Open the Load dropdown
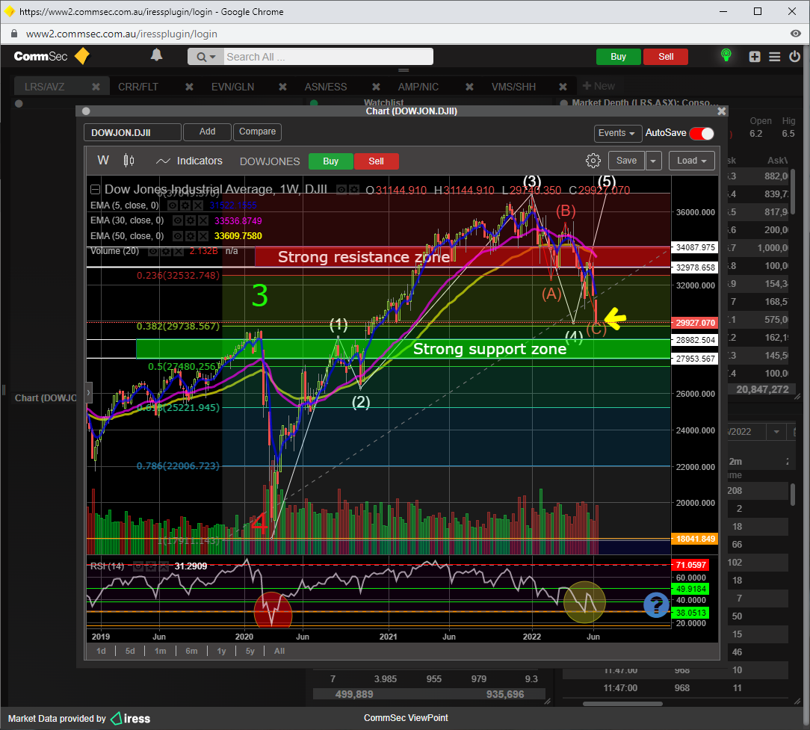Screen dimensions: 810x730 pyautogui.click(x=692, y=161)
